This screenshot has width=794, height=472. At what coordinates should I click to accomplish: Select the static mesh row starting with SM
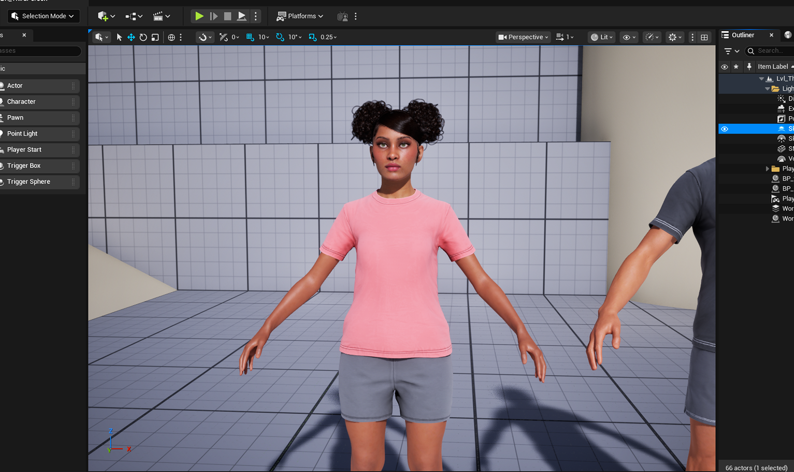tap(756, 148)
